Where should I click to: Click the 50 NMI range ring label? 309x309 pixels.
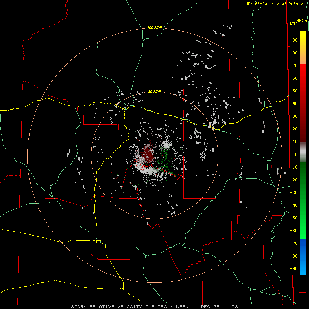pyautogui.click(x=154, y=92)
